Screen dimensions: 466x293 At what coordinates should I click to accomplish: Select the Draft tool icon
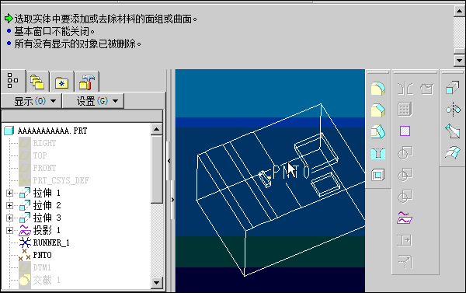coord(378,132)
